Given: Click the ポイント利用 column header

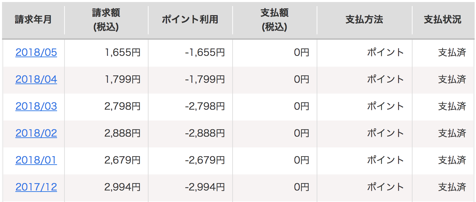Looking at the screenshot, I should [x=190, y=20].
